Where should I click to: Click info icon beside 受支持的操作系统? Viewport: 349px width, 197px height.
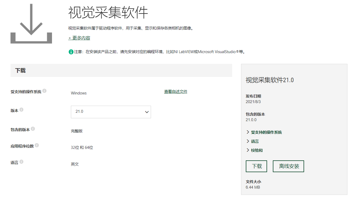(45, 91)
